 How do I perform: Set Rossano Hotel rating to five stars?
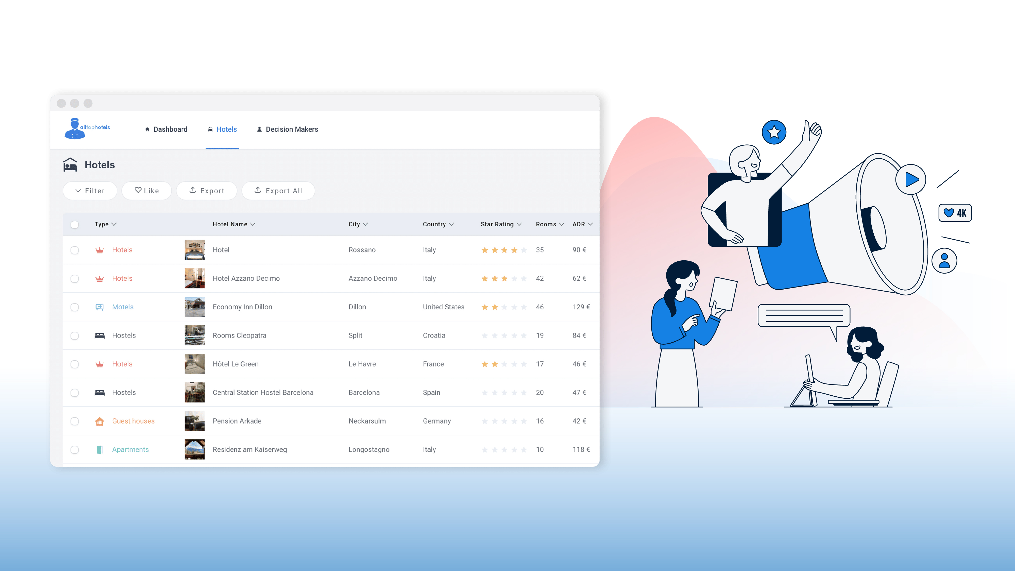(x=524, y=250)
